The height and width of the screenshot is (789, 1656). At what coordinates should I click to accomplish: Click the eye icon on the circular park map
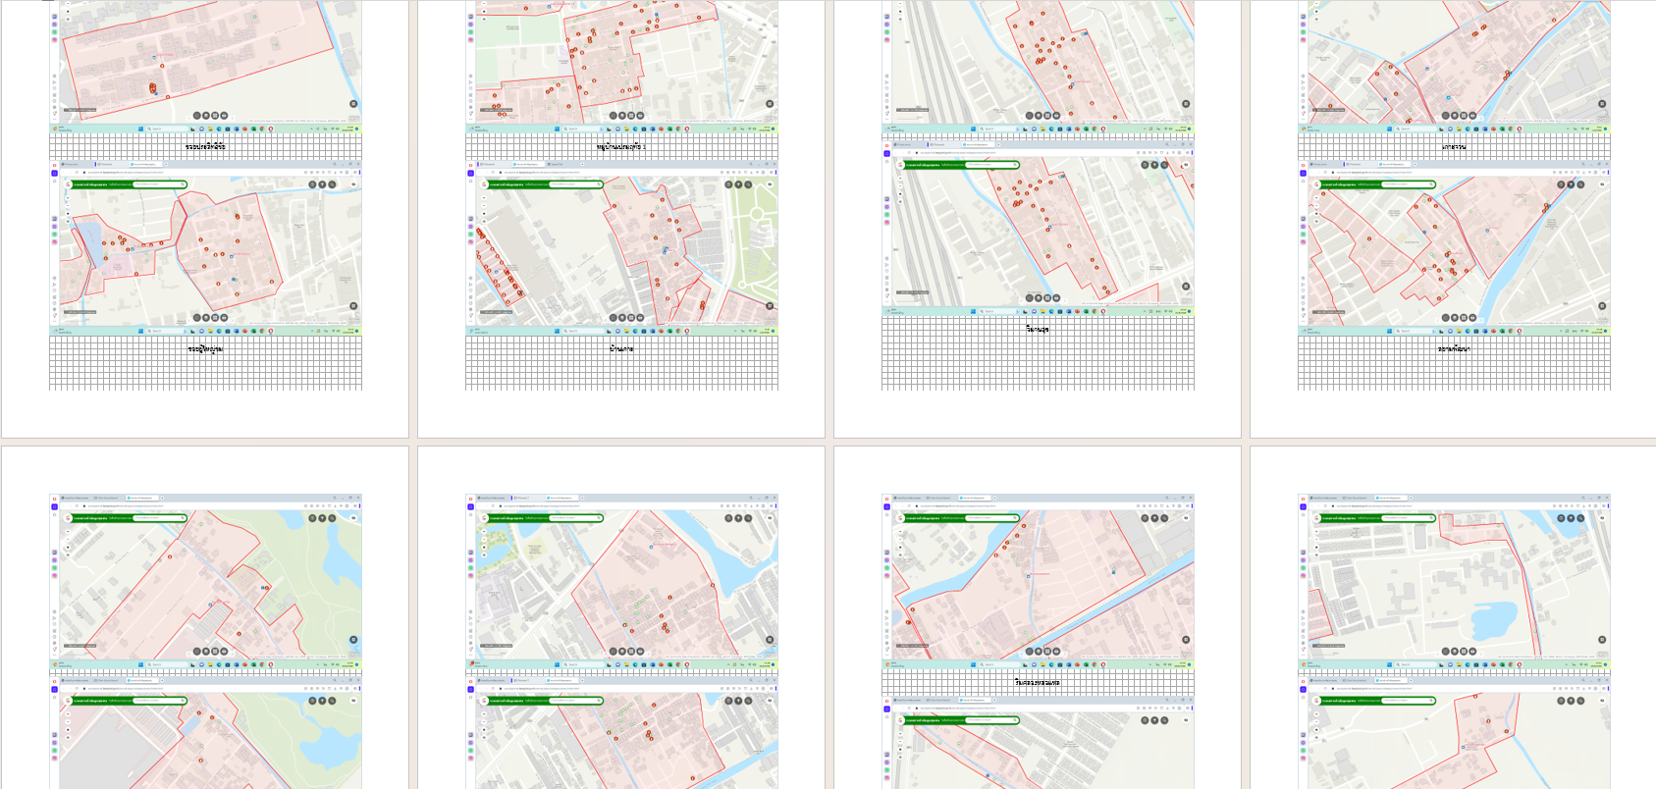(x=770, y=184)
